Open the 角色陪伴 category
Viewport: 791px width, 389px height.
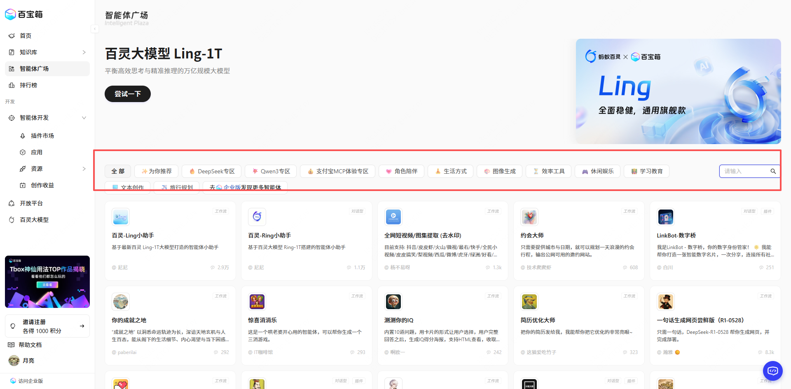[x=401, y=171]
